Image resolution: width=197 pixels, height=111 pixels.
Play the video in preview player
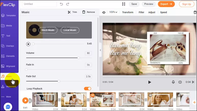click(x=150, y=82)
